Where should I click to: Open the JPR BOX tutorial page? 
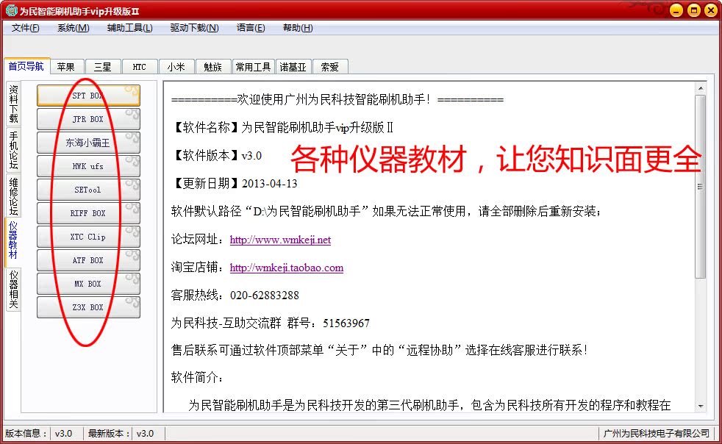(x=88, y=118)
